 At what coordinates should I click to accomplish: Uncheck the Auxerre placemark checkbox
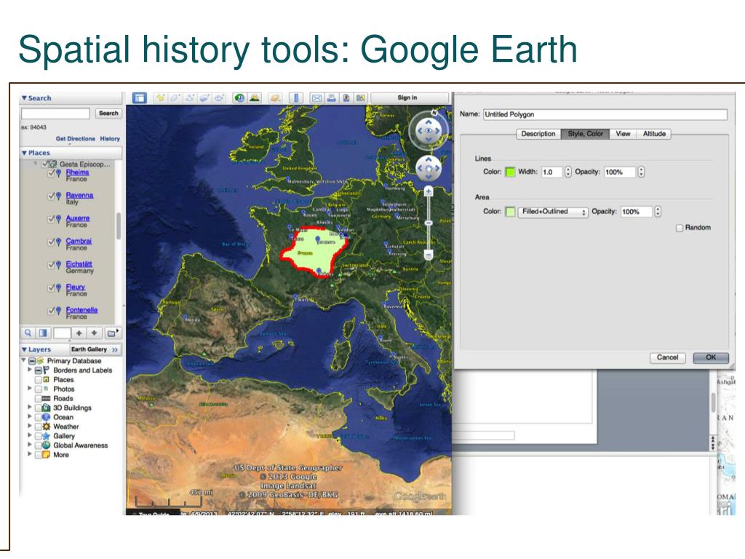[x=52, y=218]
